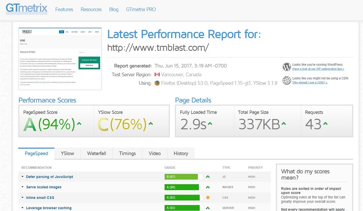
Task: Click the TYPE column header
Action: coord(226,167)
